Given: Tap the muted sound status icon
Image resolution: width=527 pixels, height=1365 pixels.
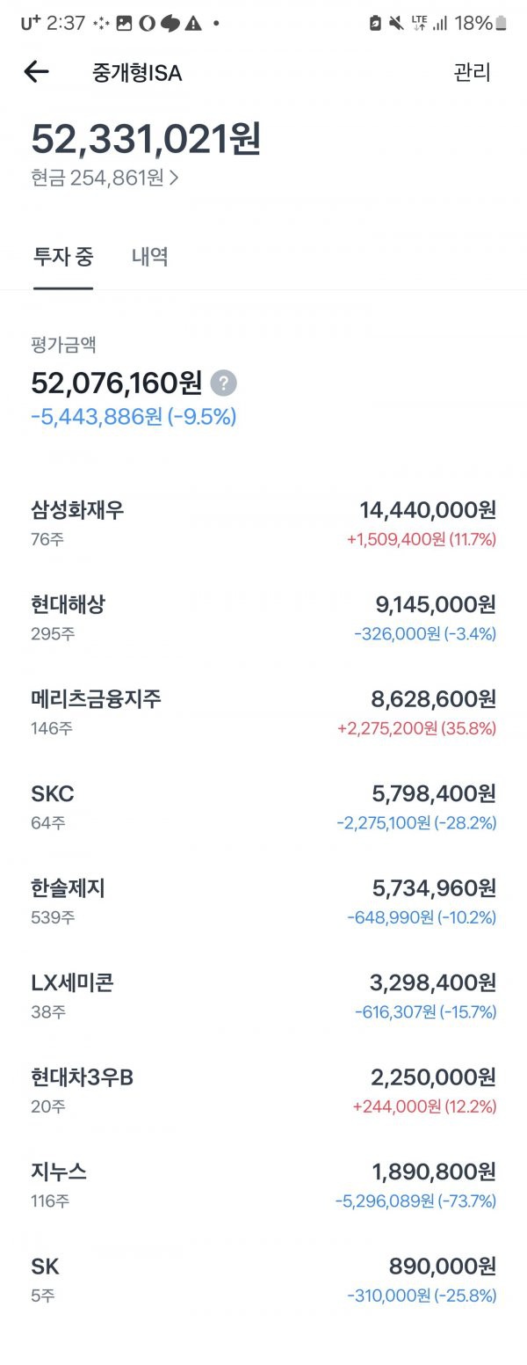Looking at the screenshot, I should 397,24.
